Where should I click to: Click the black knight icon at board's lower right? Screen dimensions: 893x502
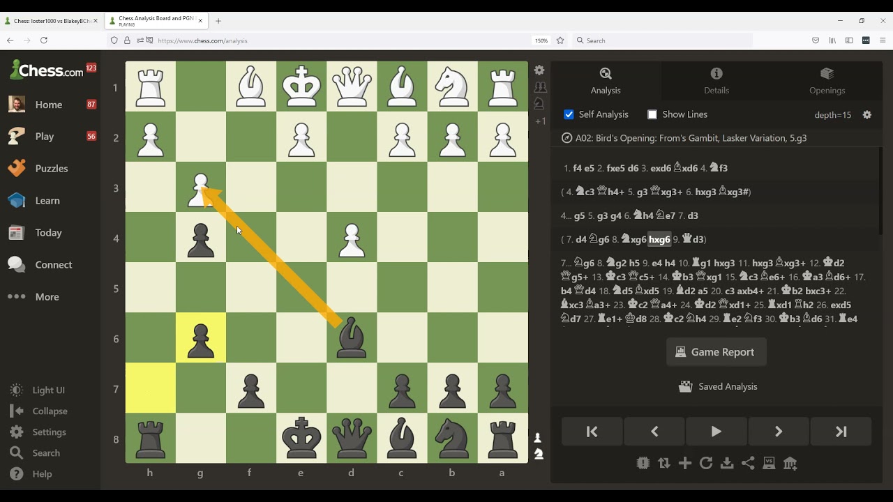point(539,455)
